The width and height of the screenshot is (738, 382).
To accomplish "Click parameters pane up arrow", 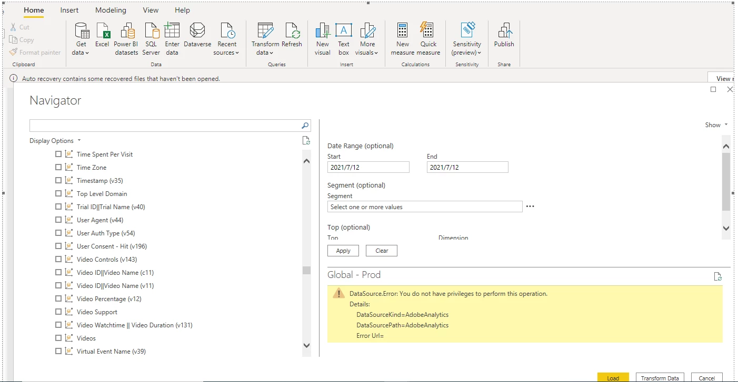I will (726, 146).
